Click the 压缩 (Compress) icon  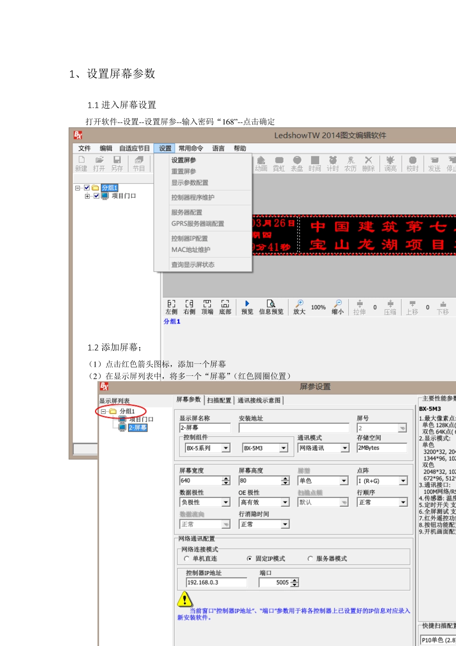point(390,303)
